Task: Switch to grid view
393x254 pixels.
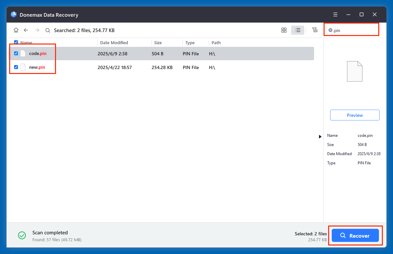Action: tap(284, 30)
